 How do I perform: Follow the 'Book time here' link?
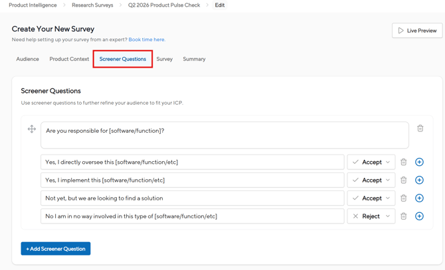coord(147,40)
